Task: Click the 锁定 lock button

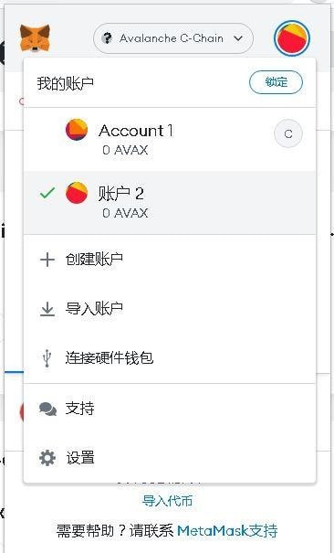Action: 276,82
